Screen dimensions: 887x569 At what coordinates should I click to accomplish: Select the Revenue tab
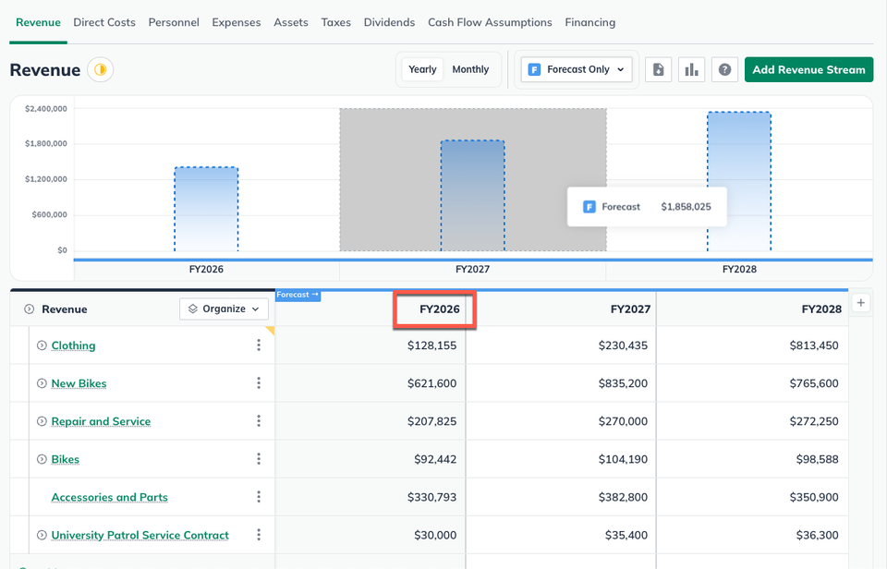click(x=38, y=22)
